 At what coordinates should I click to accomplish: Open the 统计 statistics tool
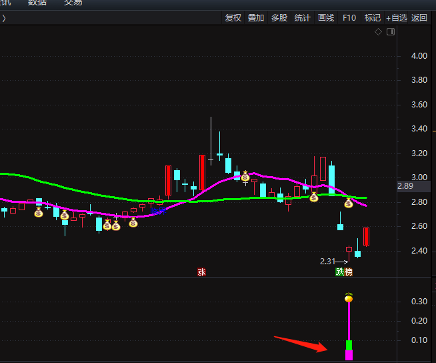click(302, 18)
